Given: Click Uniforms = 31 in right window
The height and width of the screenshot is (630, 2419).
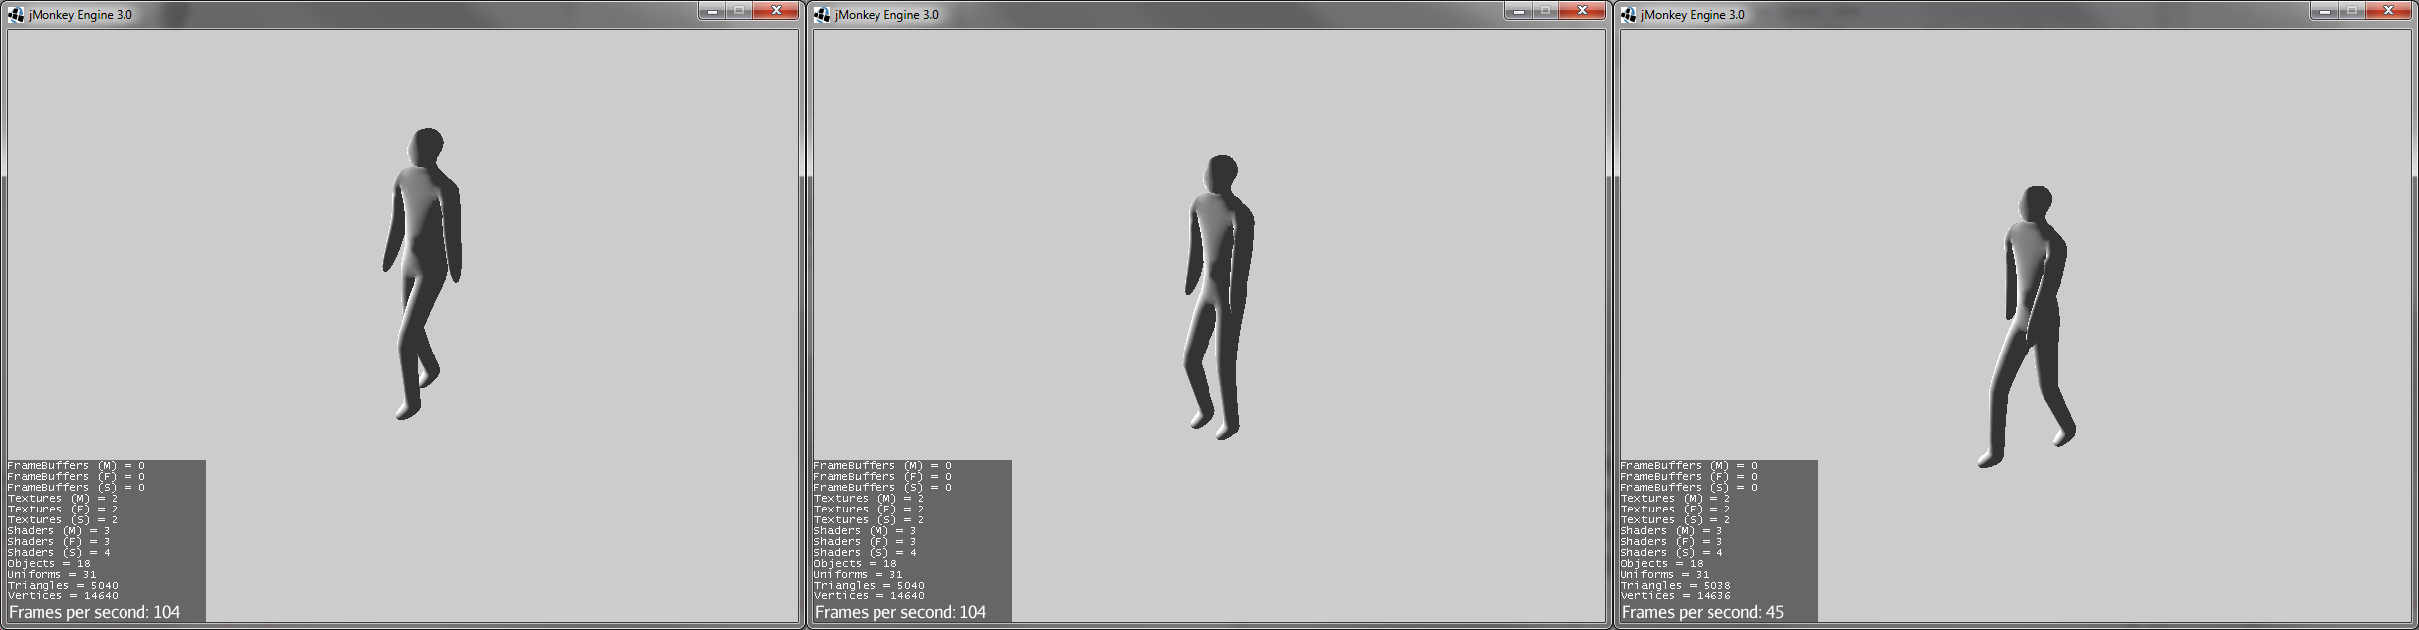Looking at the screenshot, I should (1664, 575).
